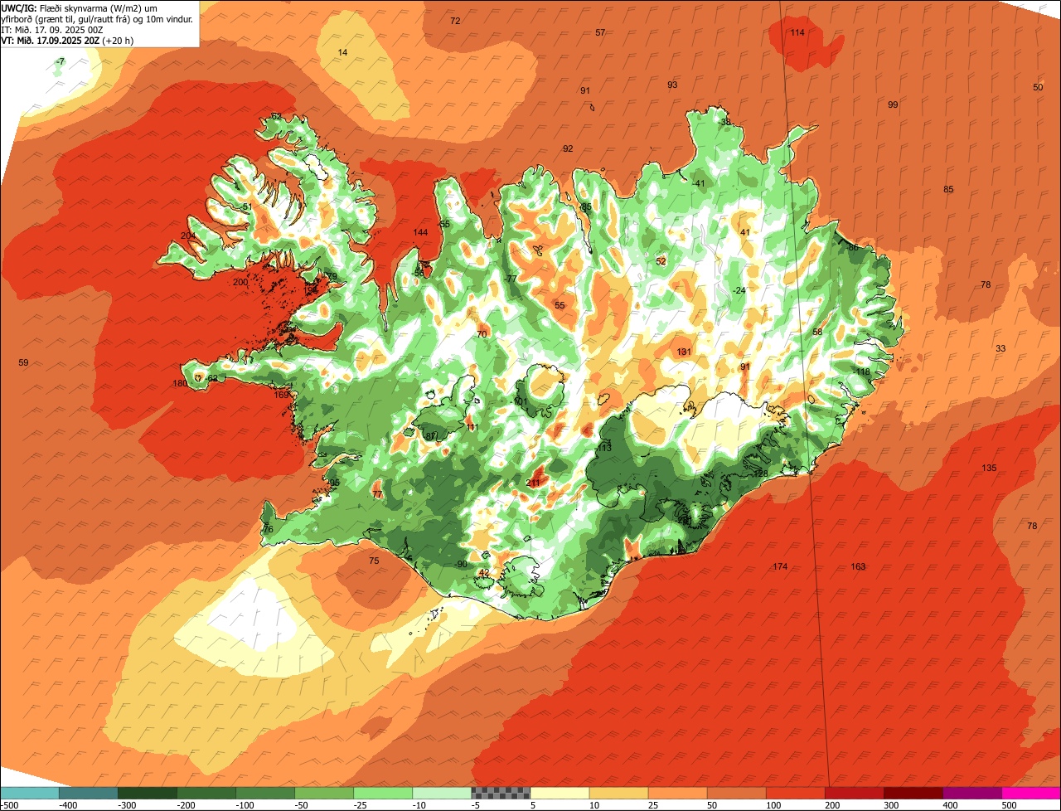Click the legend swatch between 50 and 100
The image size is (1061, 811).
(x=736, y=793)
